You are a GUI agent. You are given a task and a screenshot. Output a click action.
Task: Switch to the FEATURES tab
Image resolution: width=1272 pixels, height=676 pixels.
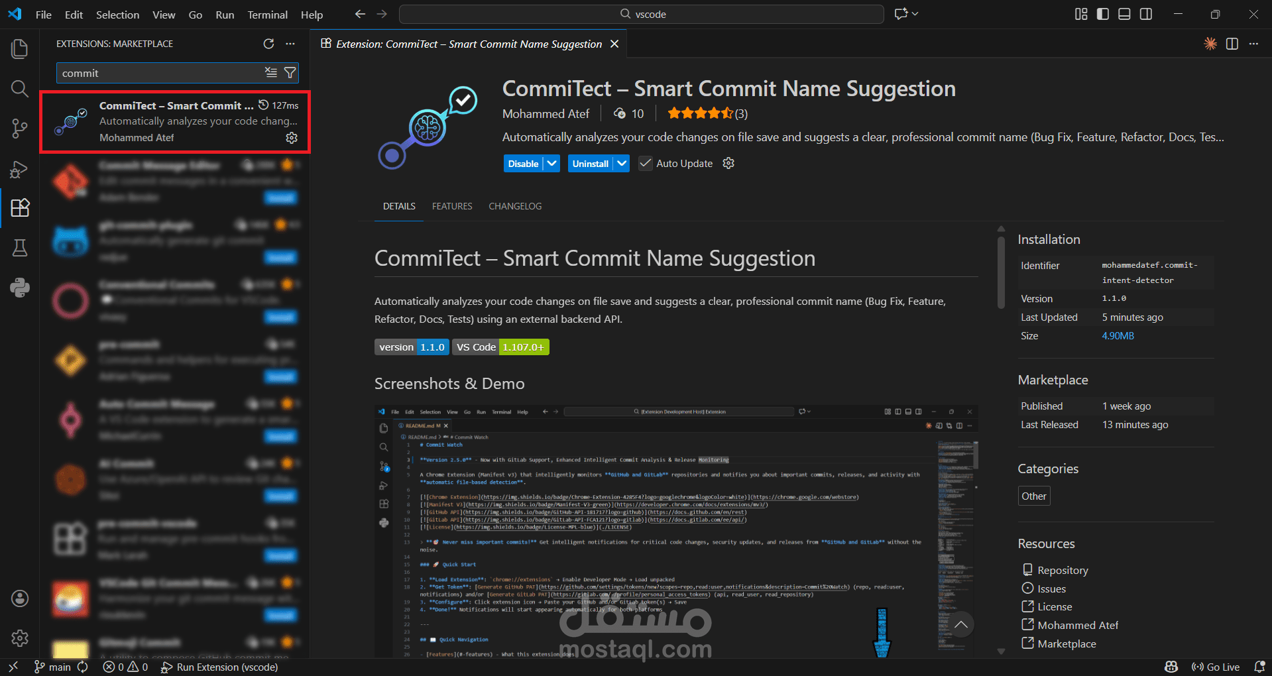point(452,206)
